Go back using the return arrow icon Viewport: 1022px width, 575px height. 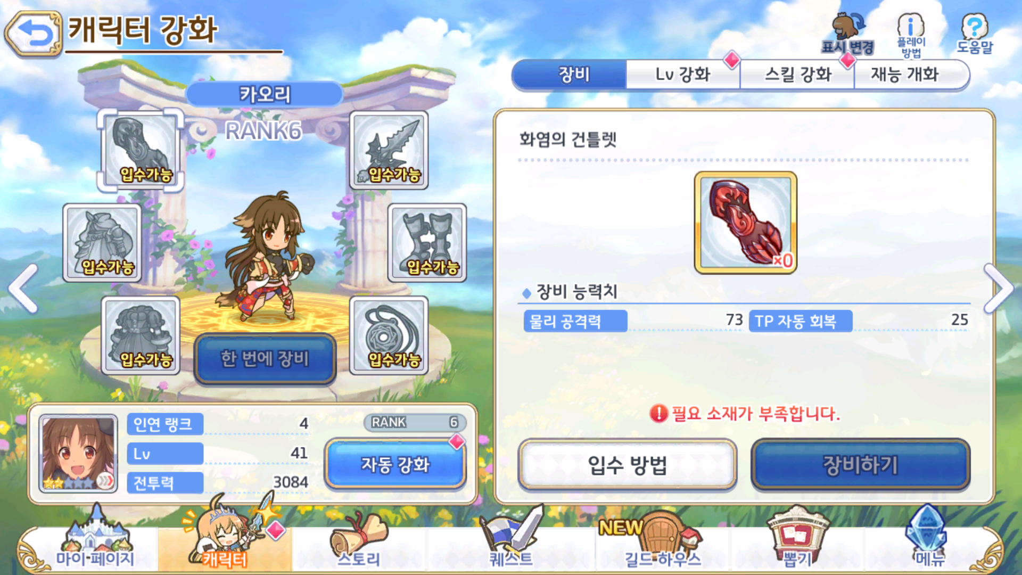[x=34, y=33]
